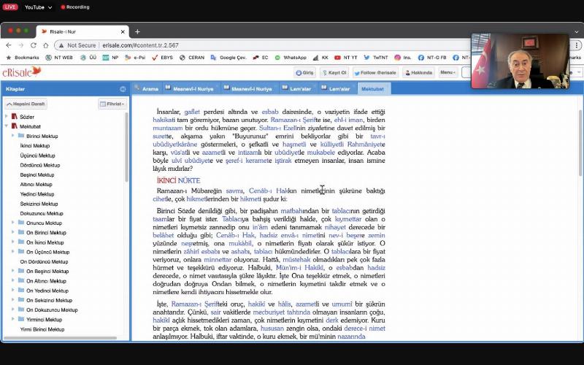This screenshot has width=584, height=365.
Task: Open the Fihrist dropdown
Action: tap(112, 104)
